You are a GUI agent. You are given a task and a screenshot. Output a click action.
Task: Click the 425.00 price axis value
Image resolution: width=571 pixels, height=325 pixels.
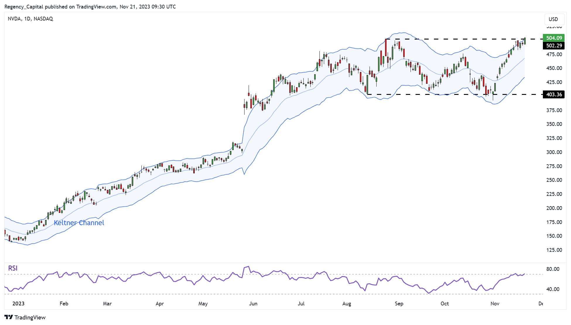554,82
